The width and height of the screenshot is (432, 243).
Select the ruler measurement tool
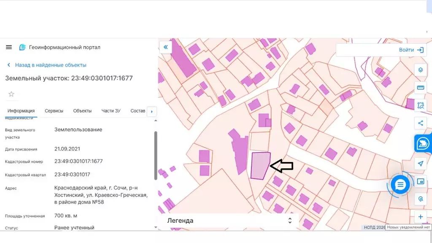point(420,87)
